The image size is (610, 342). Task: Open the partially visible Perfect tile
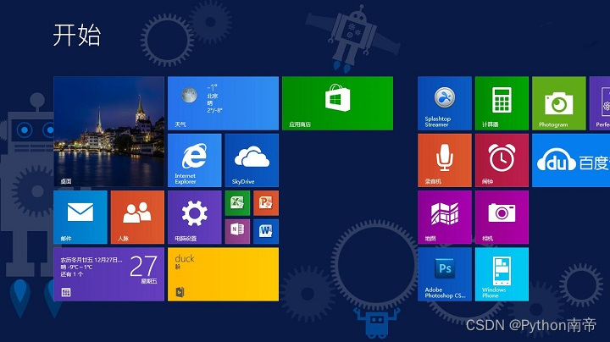tap(600, 103)
